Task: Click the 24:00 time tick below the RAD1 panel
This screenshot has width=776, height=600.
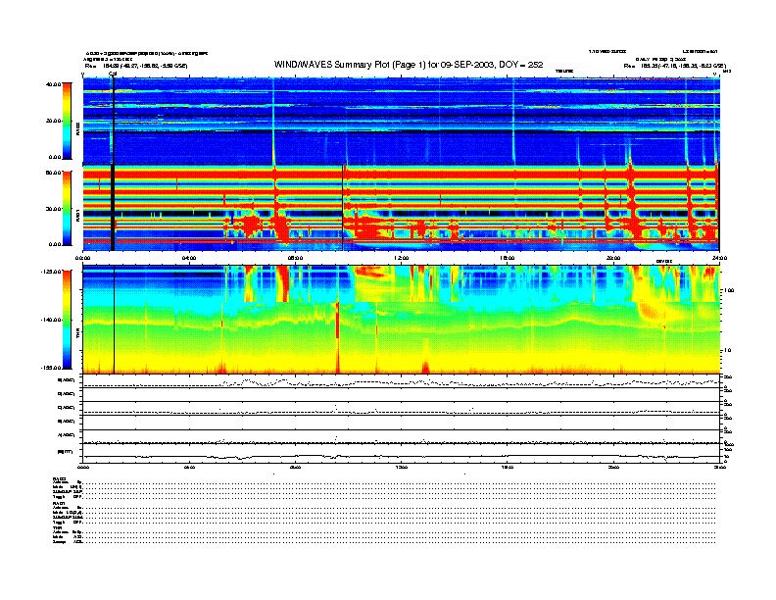Action: click(719, 258)
